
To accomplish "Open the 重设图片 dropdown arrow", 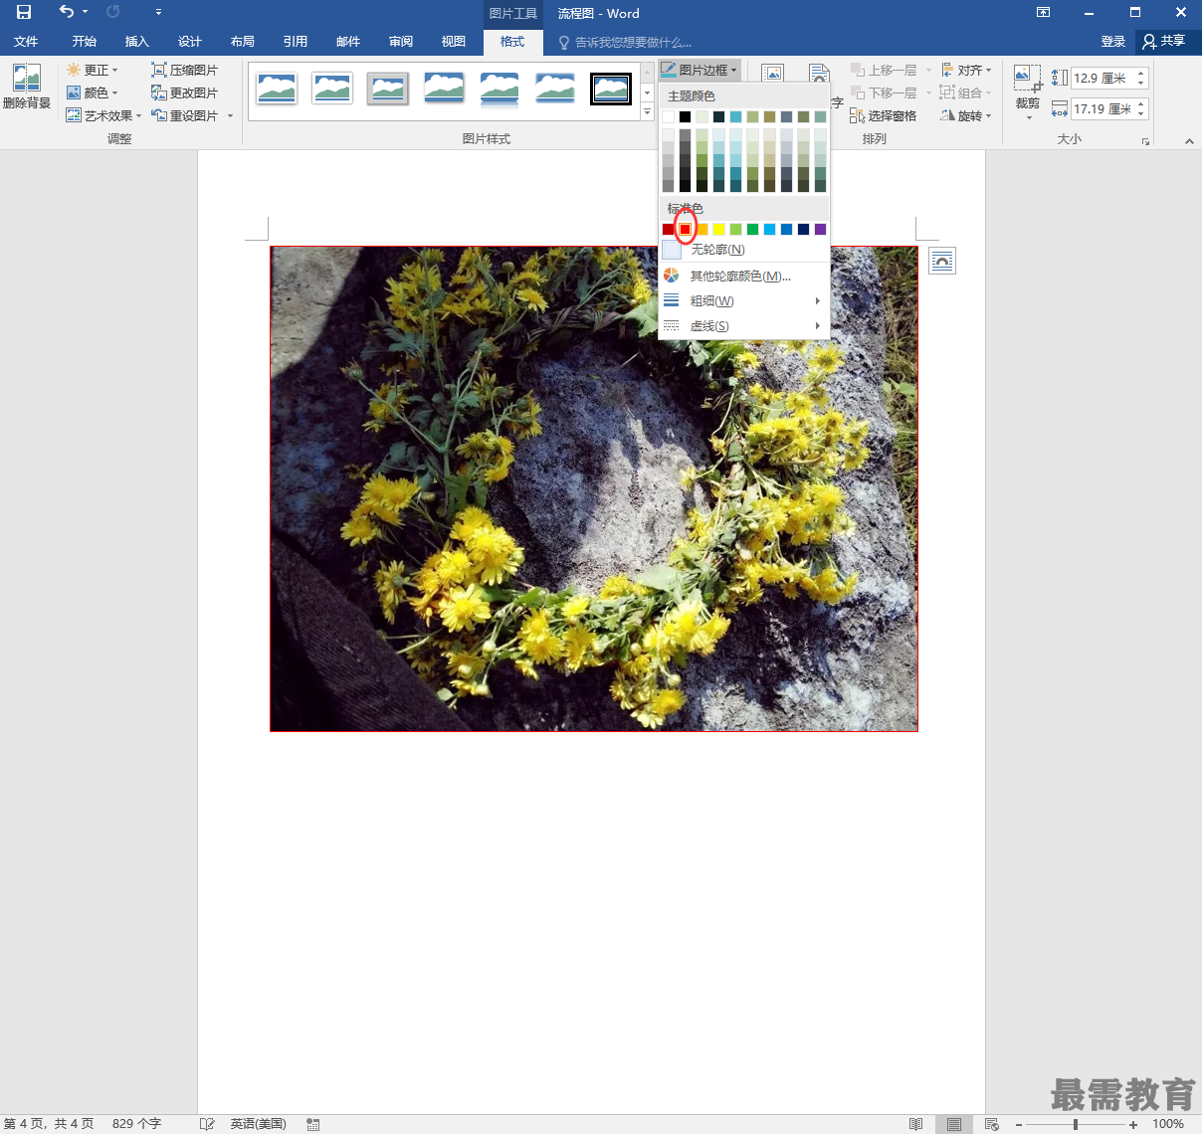I will click(230, 115).
